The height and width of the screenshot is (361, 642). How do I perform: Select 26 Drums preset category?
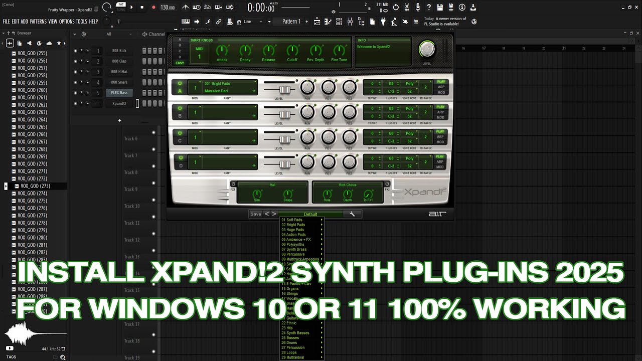[302, 342]
